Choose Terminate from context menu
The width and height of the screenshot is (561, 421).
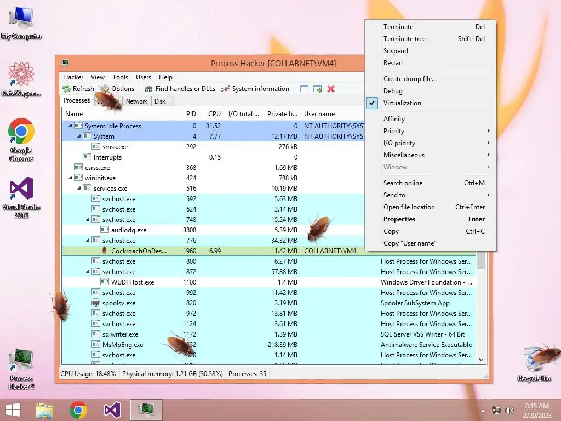[x=431, y=26]
